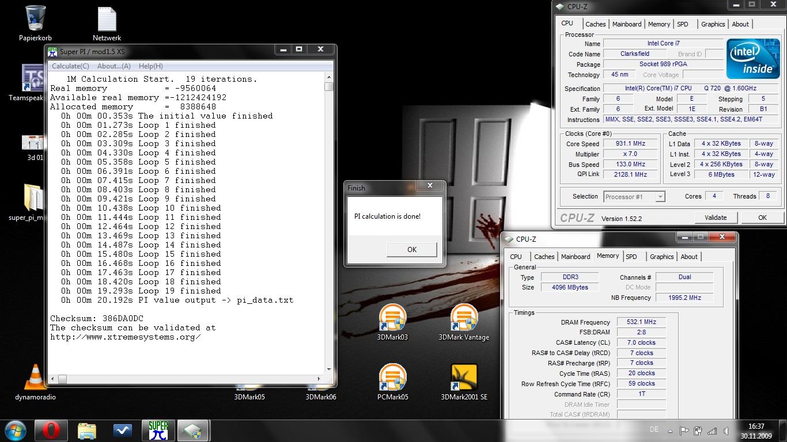
Task: Click Validate button in CPU-Z
Action: tap(716, 218)
